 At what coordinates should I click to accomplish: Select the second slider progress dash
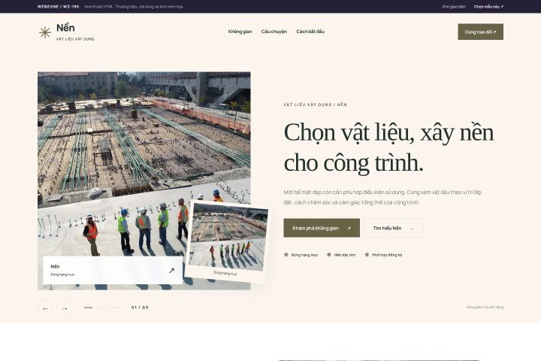coord(101,308)
